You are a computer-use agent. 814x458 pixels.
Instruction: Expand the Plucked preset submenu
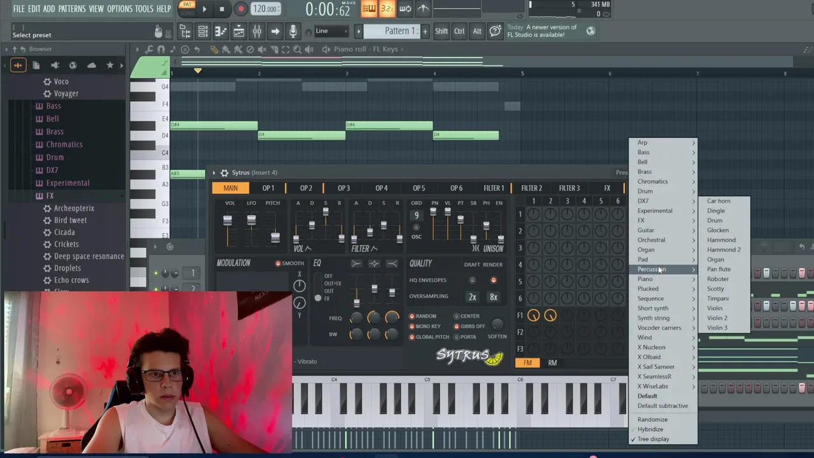pos(663,289)
